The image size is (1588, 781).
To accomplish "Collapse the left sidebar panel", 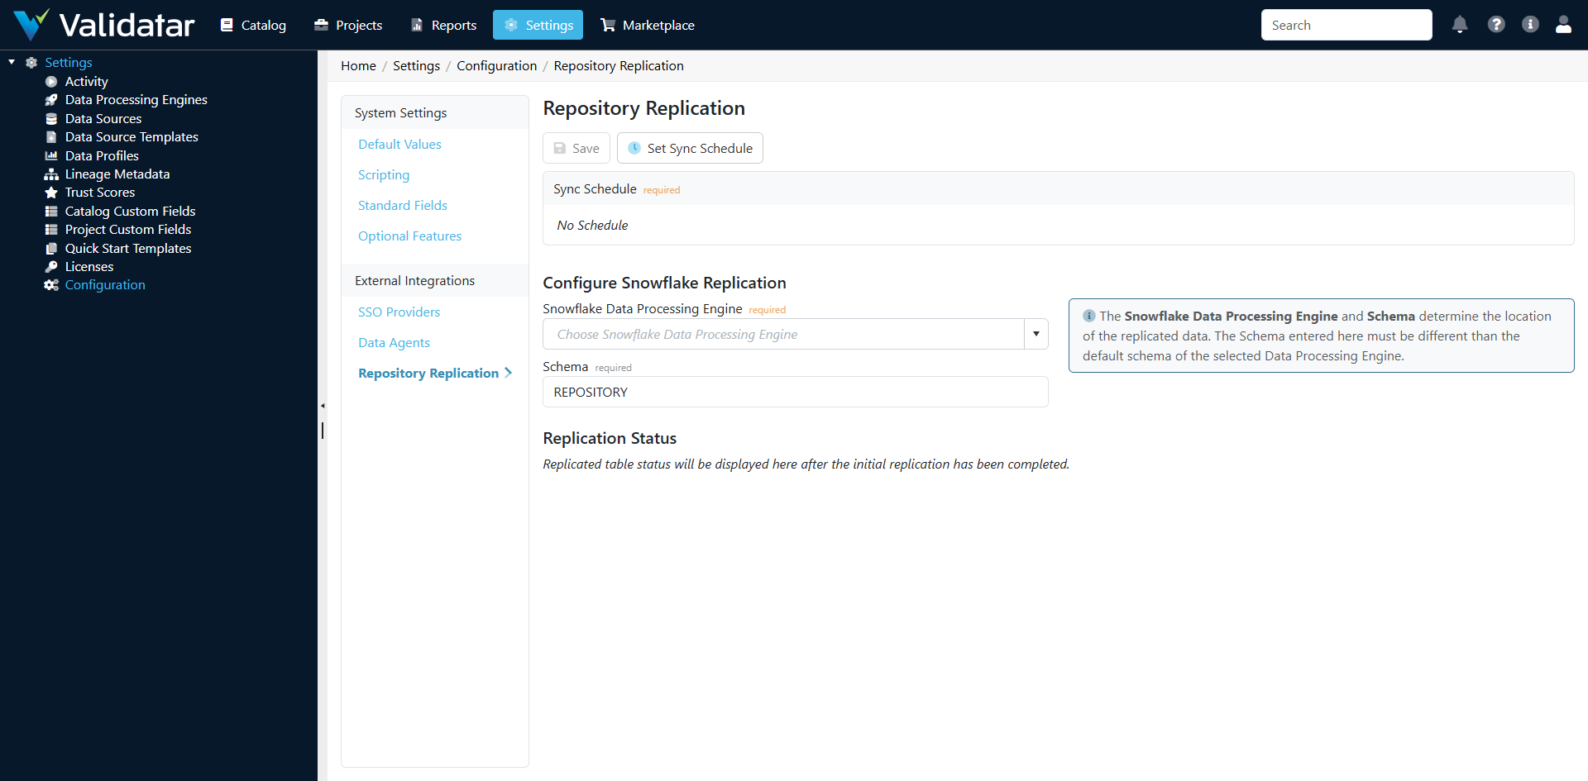I will click(323, 406).
